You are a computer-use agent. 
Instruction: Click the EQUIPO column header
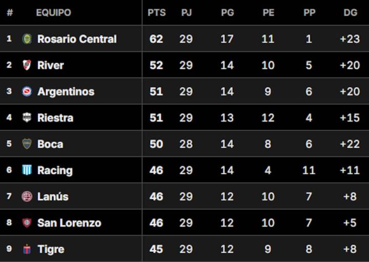coord(53,13)
